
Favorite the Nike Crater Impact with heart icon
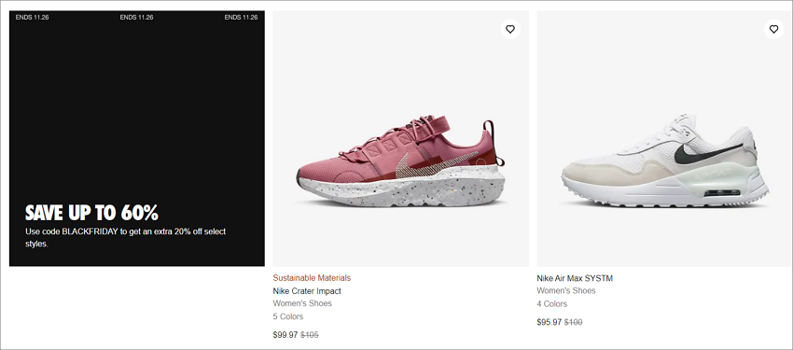point(509,29)
